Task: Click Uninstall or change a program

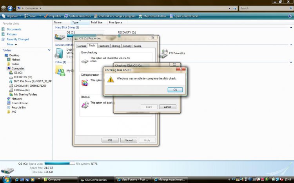Action: pos(115,16)
